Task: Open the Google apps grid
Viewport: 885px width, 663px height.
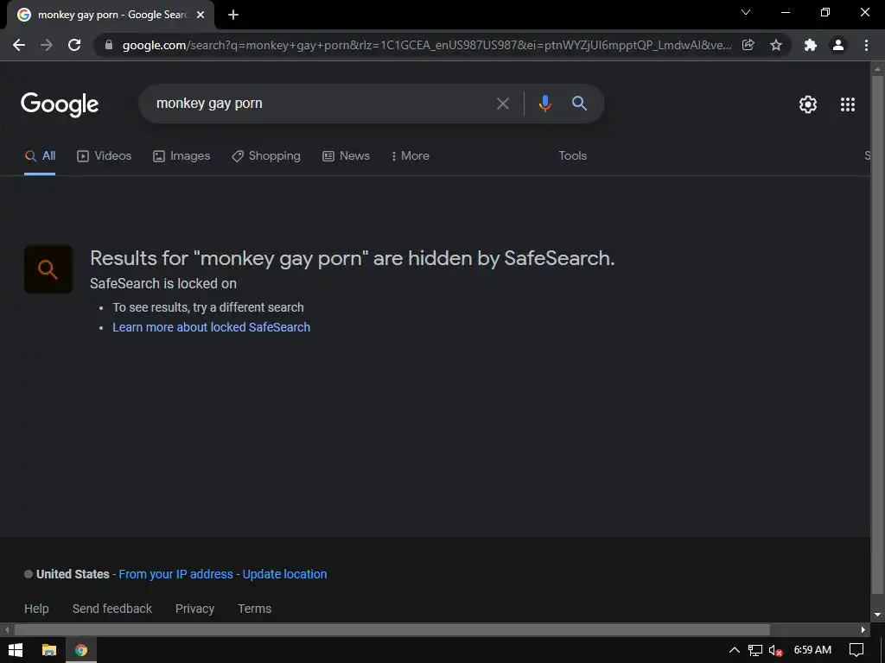Action: pyautogui.click(x=848, y=104)
